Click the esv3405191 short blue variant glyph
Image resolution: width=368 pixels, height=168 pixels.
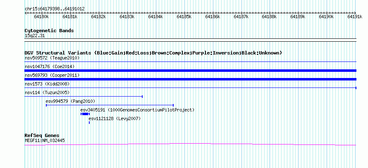pos(85,114)
